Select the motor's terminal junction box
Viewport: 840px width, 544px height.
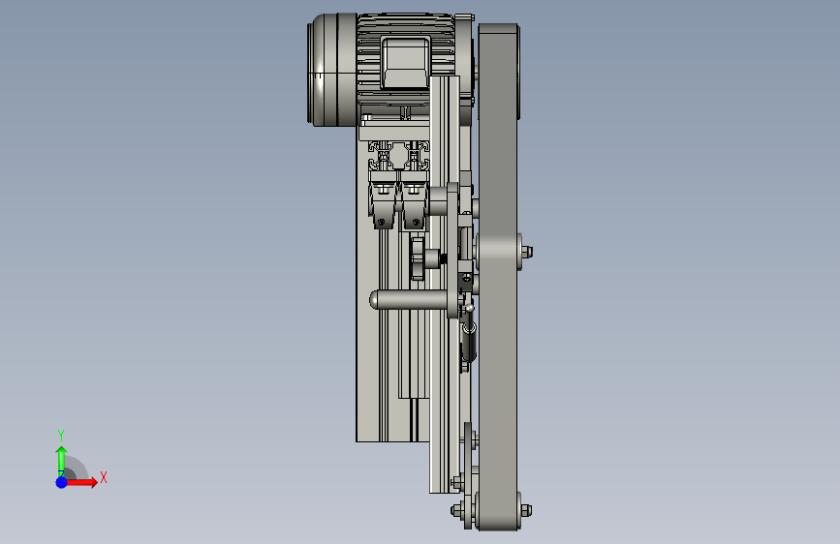tap(405, 62)
